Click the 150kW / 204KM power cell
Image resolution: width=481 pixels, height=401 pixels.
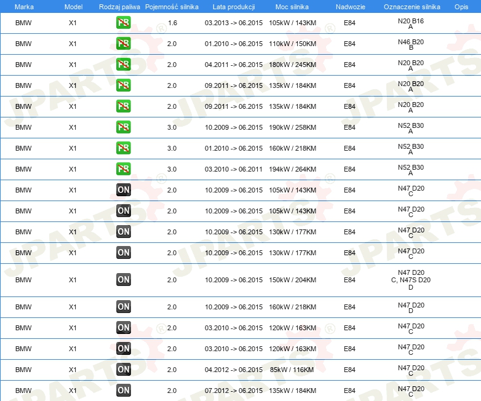coord(292,280)
